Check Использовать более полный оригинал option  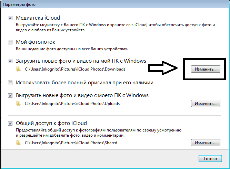pyautogui.click(x=10, y=83)
